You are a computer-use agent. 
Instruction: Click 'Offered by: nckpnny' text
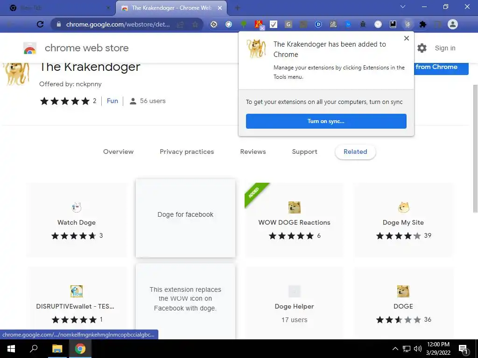pos(70,84)
